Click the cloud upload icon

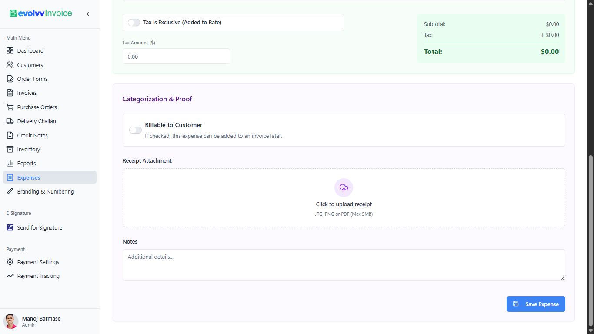344,188
